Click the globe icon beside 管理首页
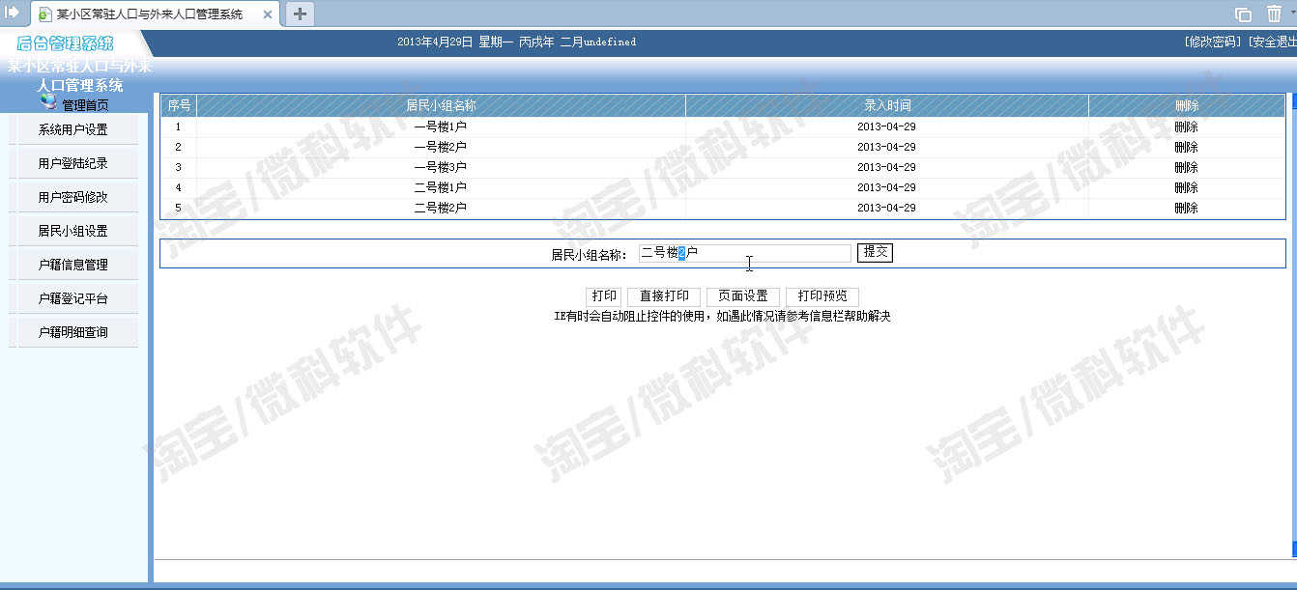 [x=49, y=102]
